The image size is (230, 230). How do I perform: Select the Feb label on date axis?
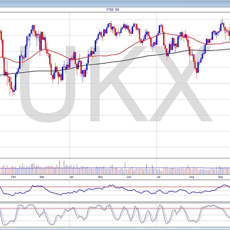(x=13, y=177)
